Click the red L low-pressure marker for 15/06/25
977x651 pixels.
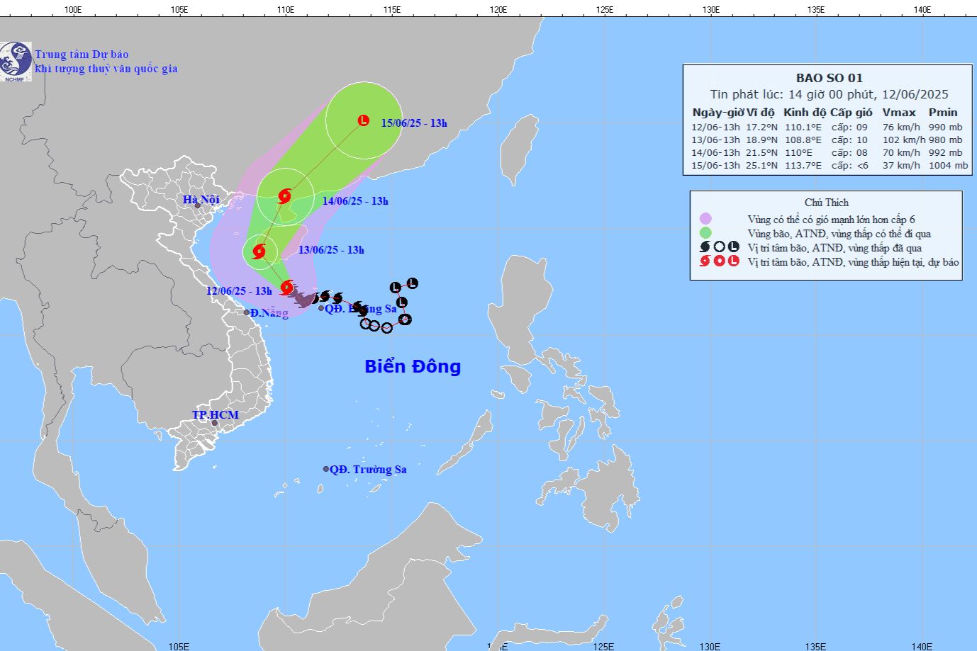pyautogui.click(x=363, y=120)
